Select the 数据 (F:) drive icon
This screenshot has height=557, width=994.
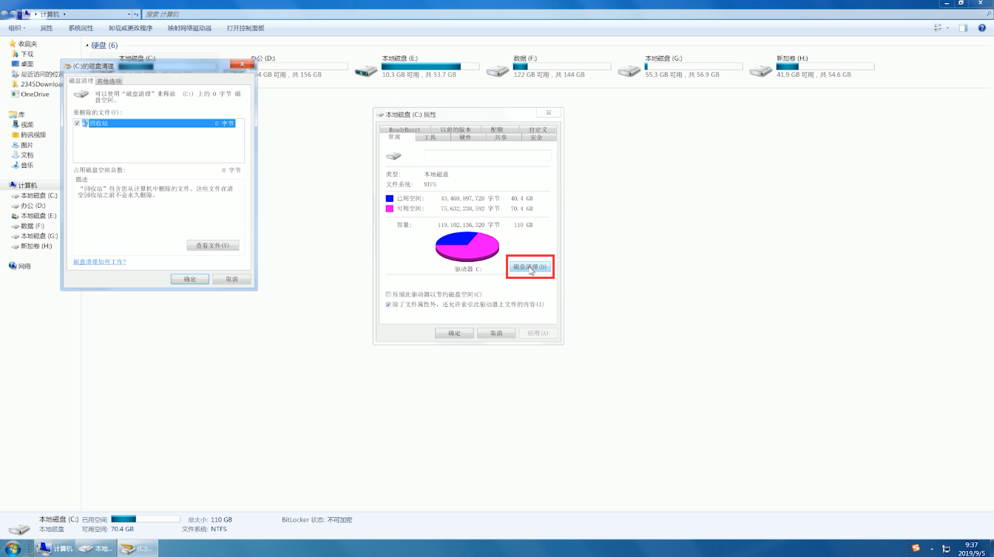(497, 70)
